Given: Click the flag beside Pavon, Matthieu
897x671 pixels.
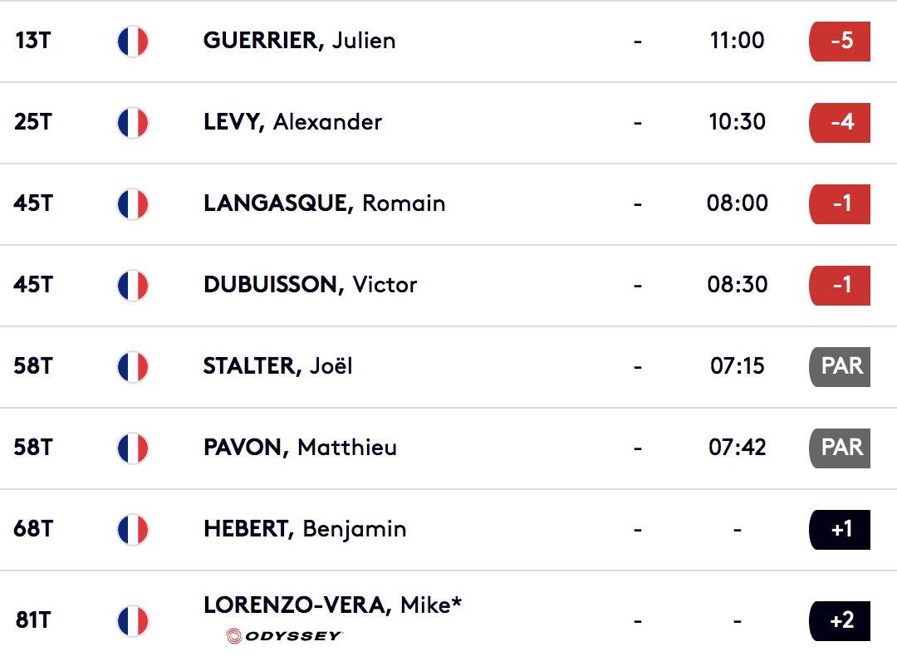Looking at the screenshot, I should click(x=133, y=448).
